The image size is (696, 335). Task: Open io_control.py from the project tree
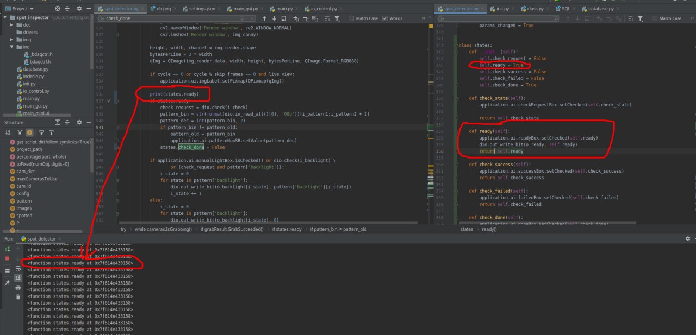(x=36, y=91)
